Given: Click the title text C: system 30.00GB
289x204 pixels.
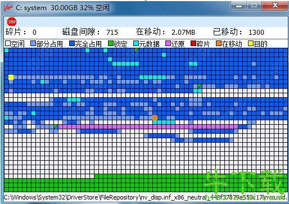Looking at the screenshot, I should click(x=47, y=8).
